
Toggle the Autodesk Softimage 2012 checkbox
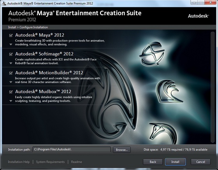(x=11, y=54)
